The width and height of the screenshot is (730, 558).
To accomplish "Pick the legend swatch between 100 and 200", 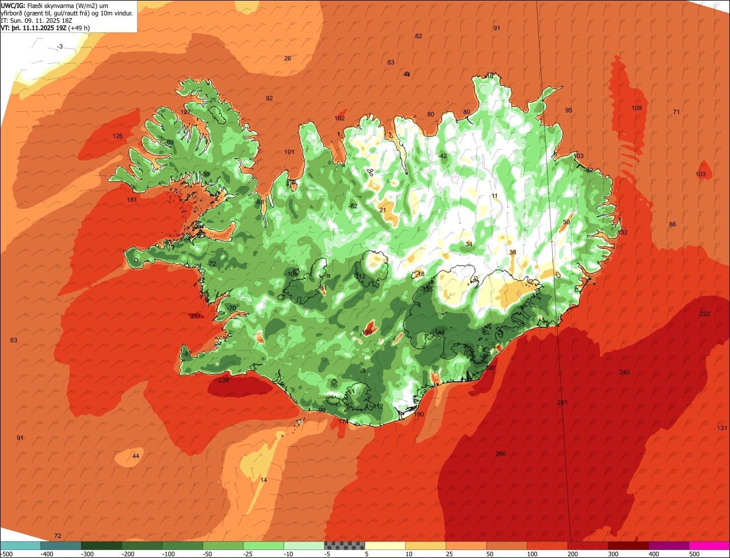I will point(547,545).
